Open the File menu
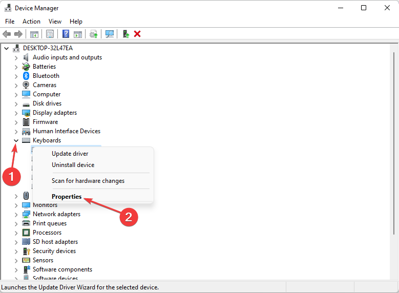The height and width of the screenshot is (293, 399). [10, 22]
